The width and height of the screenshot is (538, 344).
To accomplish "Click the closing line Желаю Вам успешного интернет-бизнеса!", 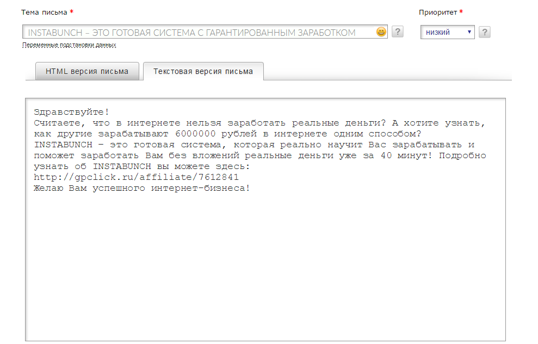I will [141, 188].
